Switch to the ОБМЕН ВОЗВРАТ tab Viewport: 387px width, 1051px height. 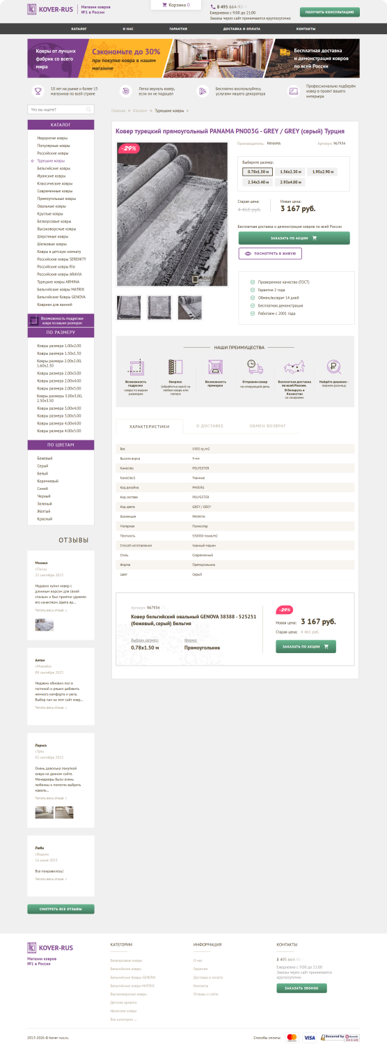click(267, 426)
